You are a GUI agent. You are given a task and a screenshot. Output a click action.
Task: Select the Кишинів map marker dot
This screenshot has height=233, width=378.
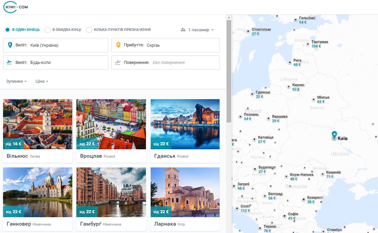pyautogui.click(x=323, y=174)
